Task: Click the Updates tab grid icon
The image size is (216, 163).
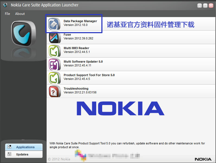Action: pyautogui.click(x=9, y=154)
